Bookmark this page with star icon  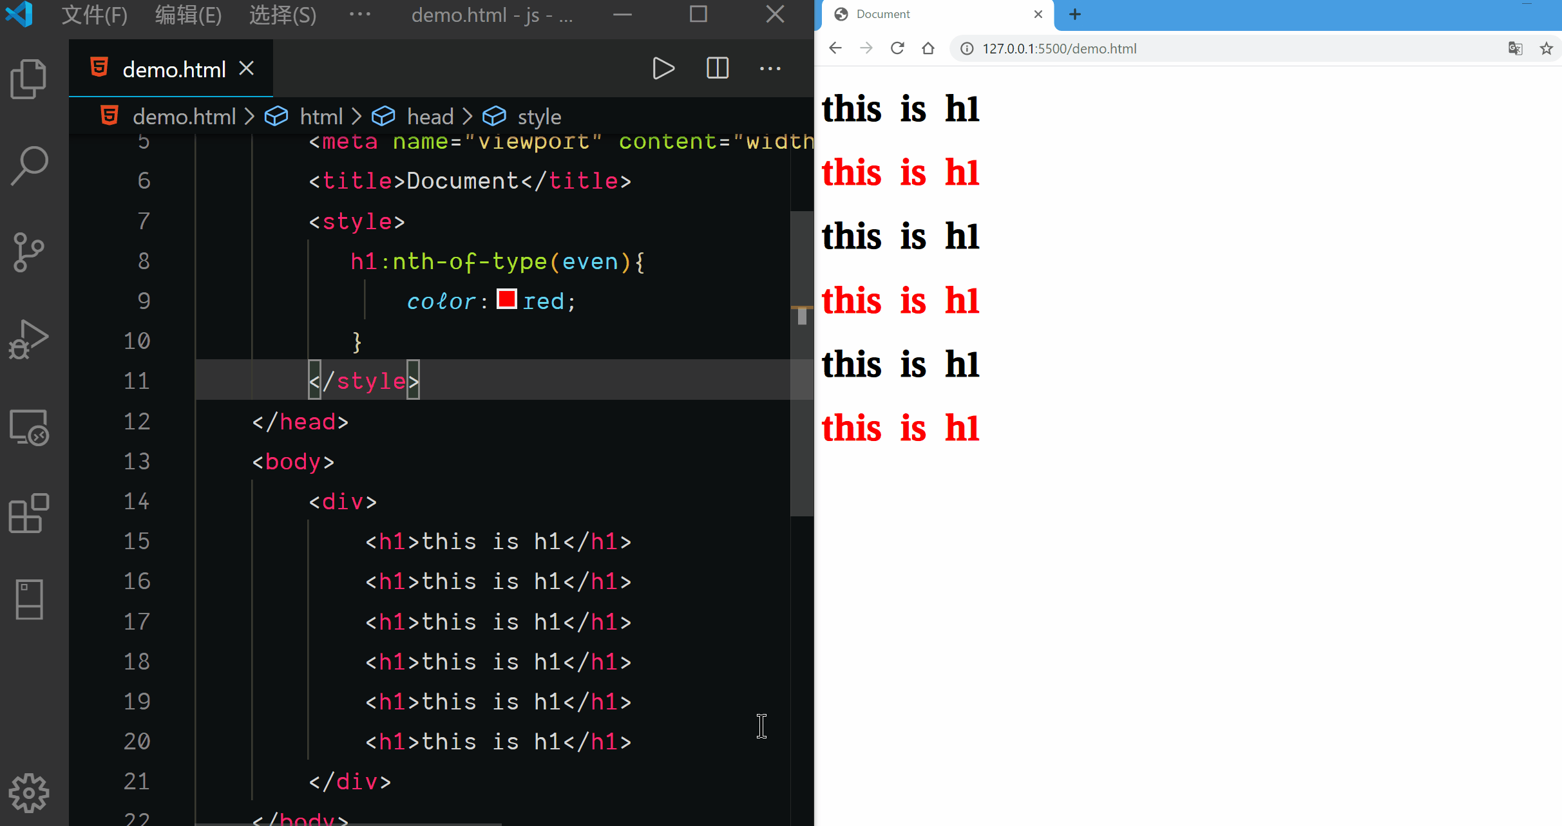point(1546,48)
